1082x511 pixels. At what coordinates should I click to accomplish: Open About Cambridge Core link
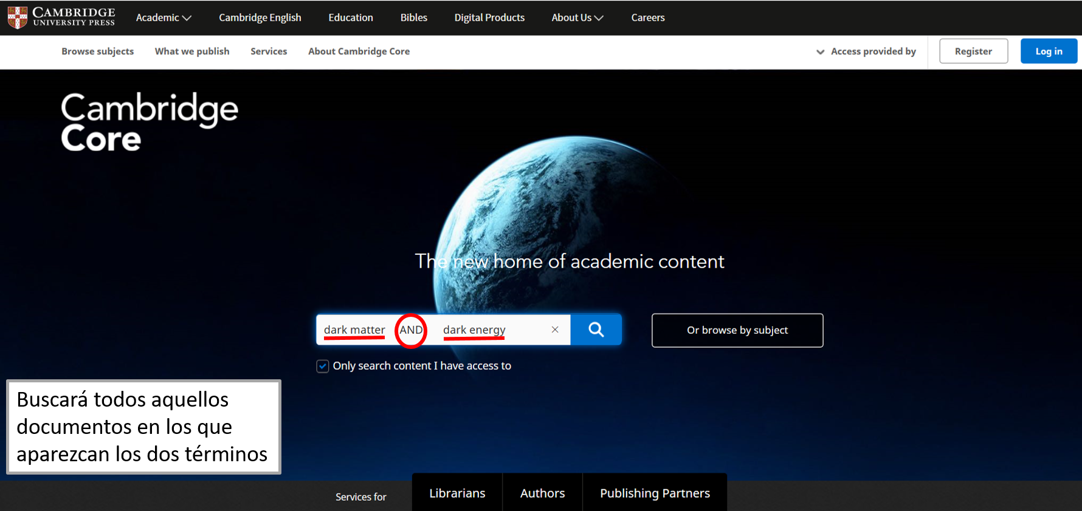point(359,52)
